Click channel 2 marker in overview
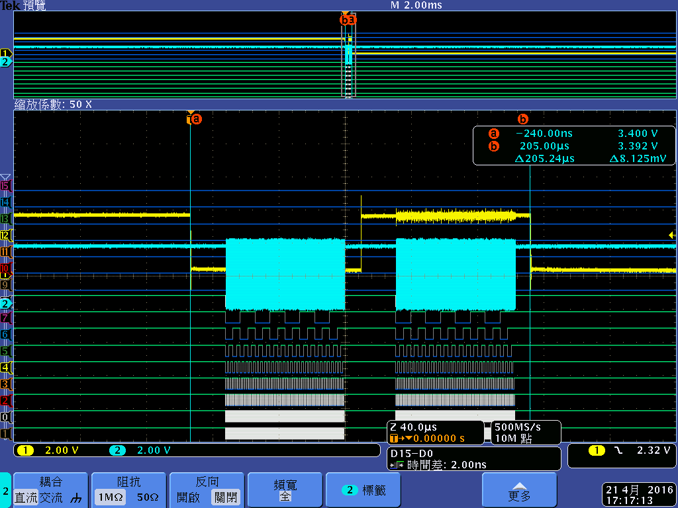The height and width of the screenshot is (508, 678). pyautogui.click(x=5, y=62)
